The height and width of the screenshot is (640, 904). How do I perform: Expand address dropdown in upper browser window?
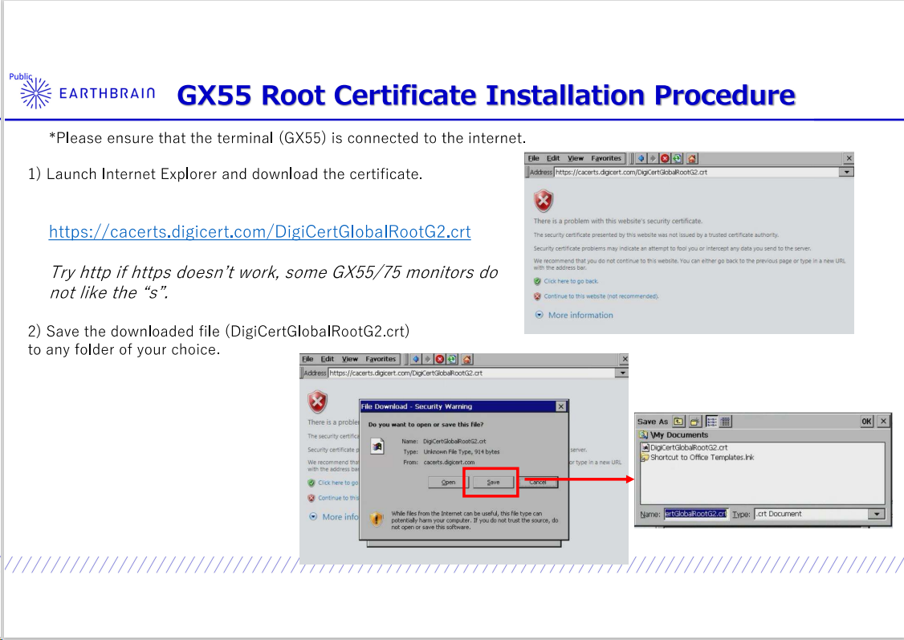(846, 172)
